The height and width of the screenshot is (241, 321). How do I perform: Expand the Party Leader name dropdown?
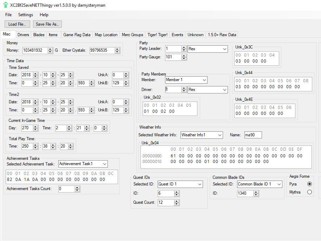point(225,49)
